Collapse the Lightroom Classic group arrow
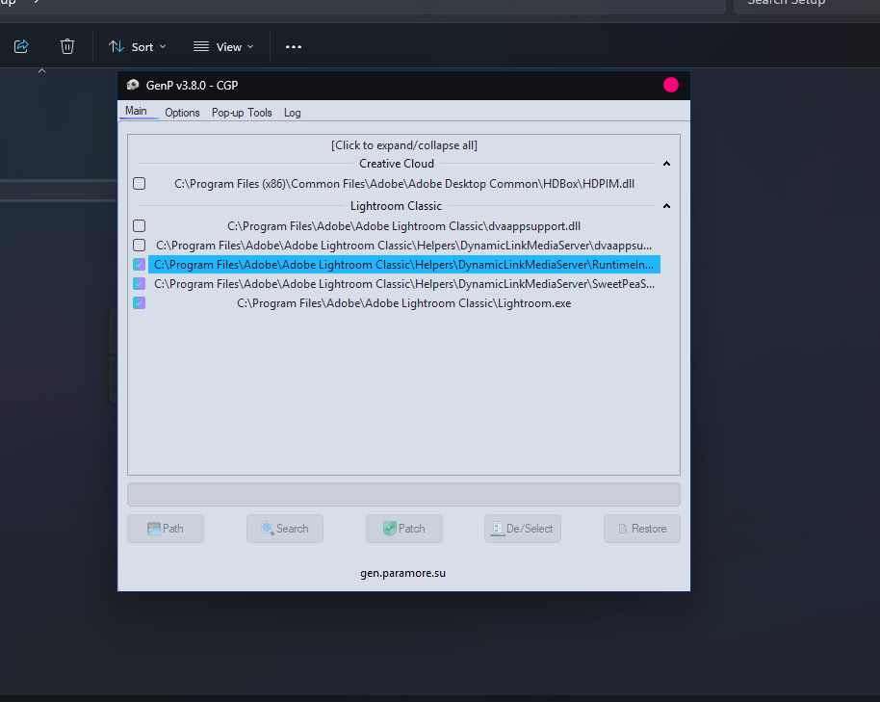 tap(666, 206)
